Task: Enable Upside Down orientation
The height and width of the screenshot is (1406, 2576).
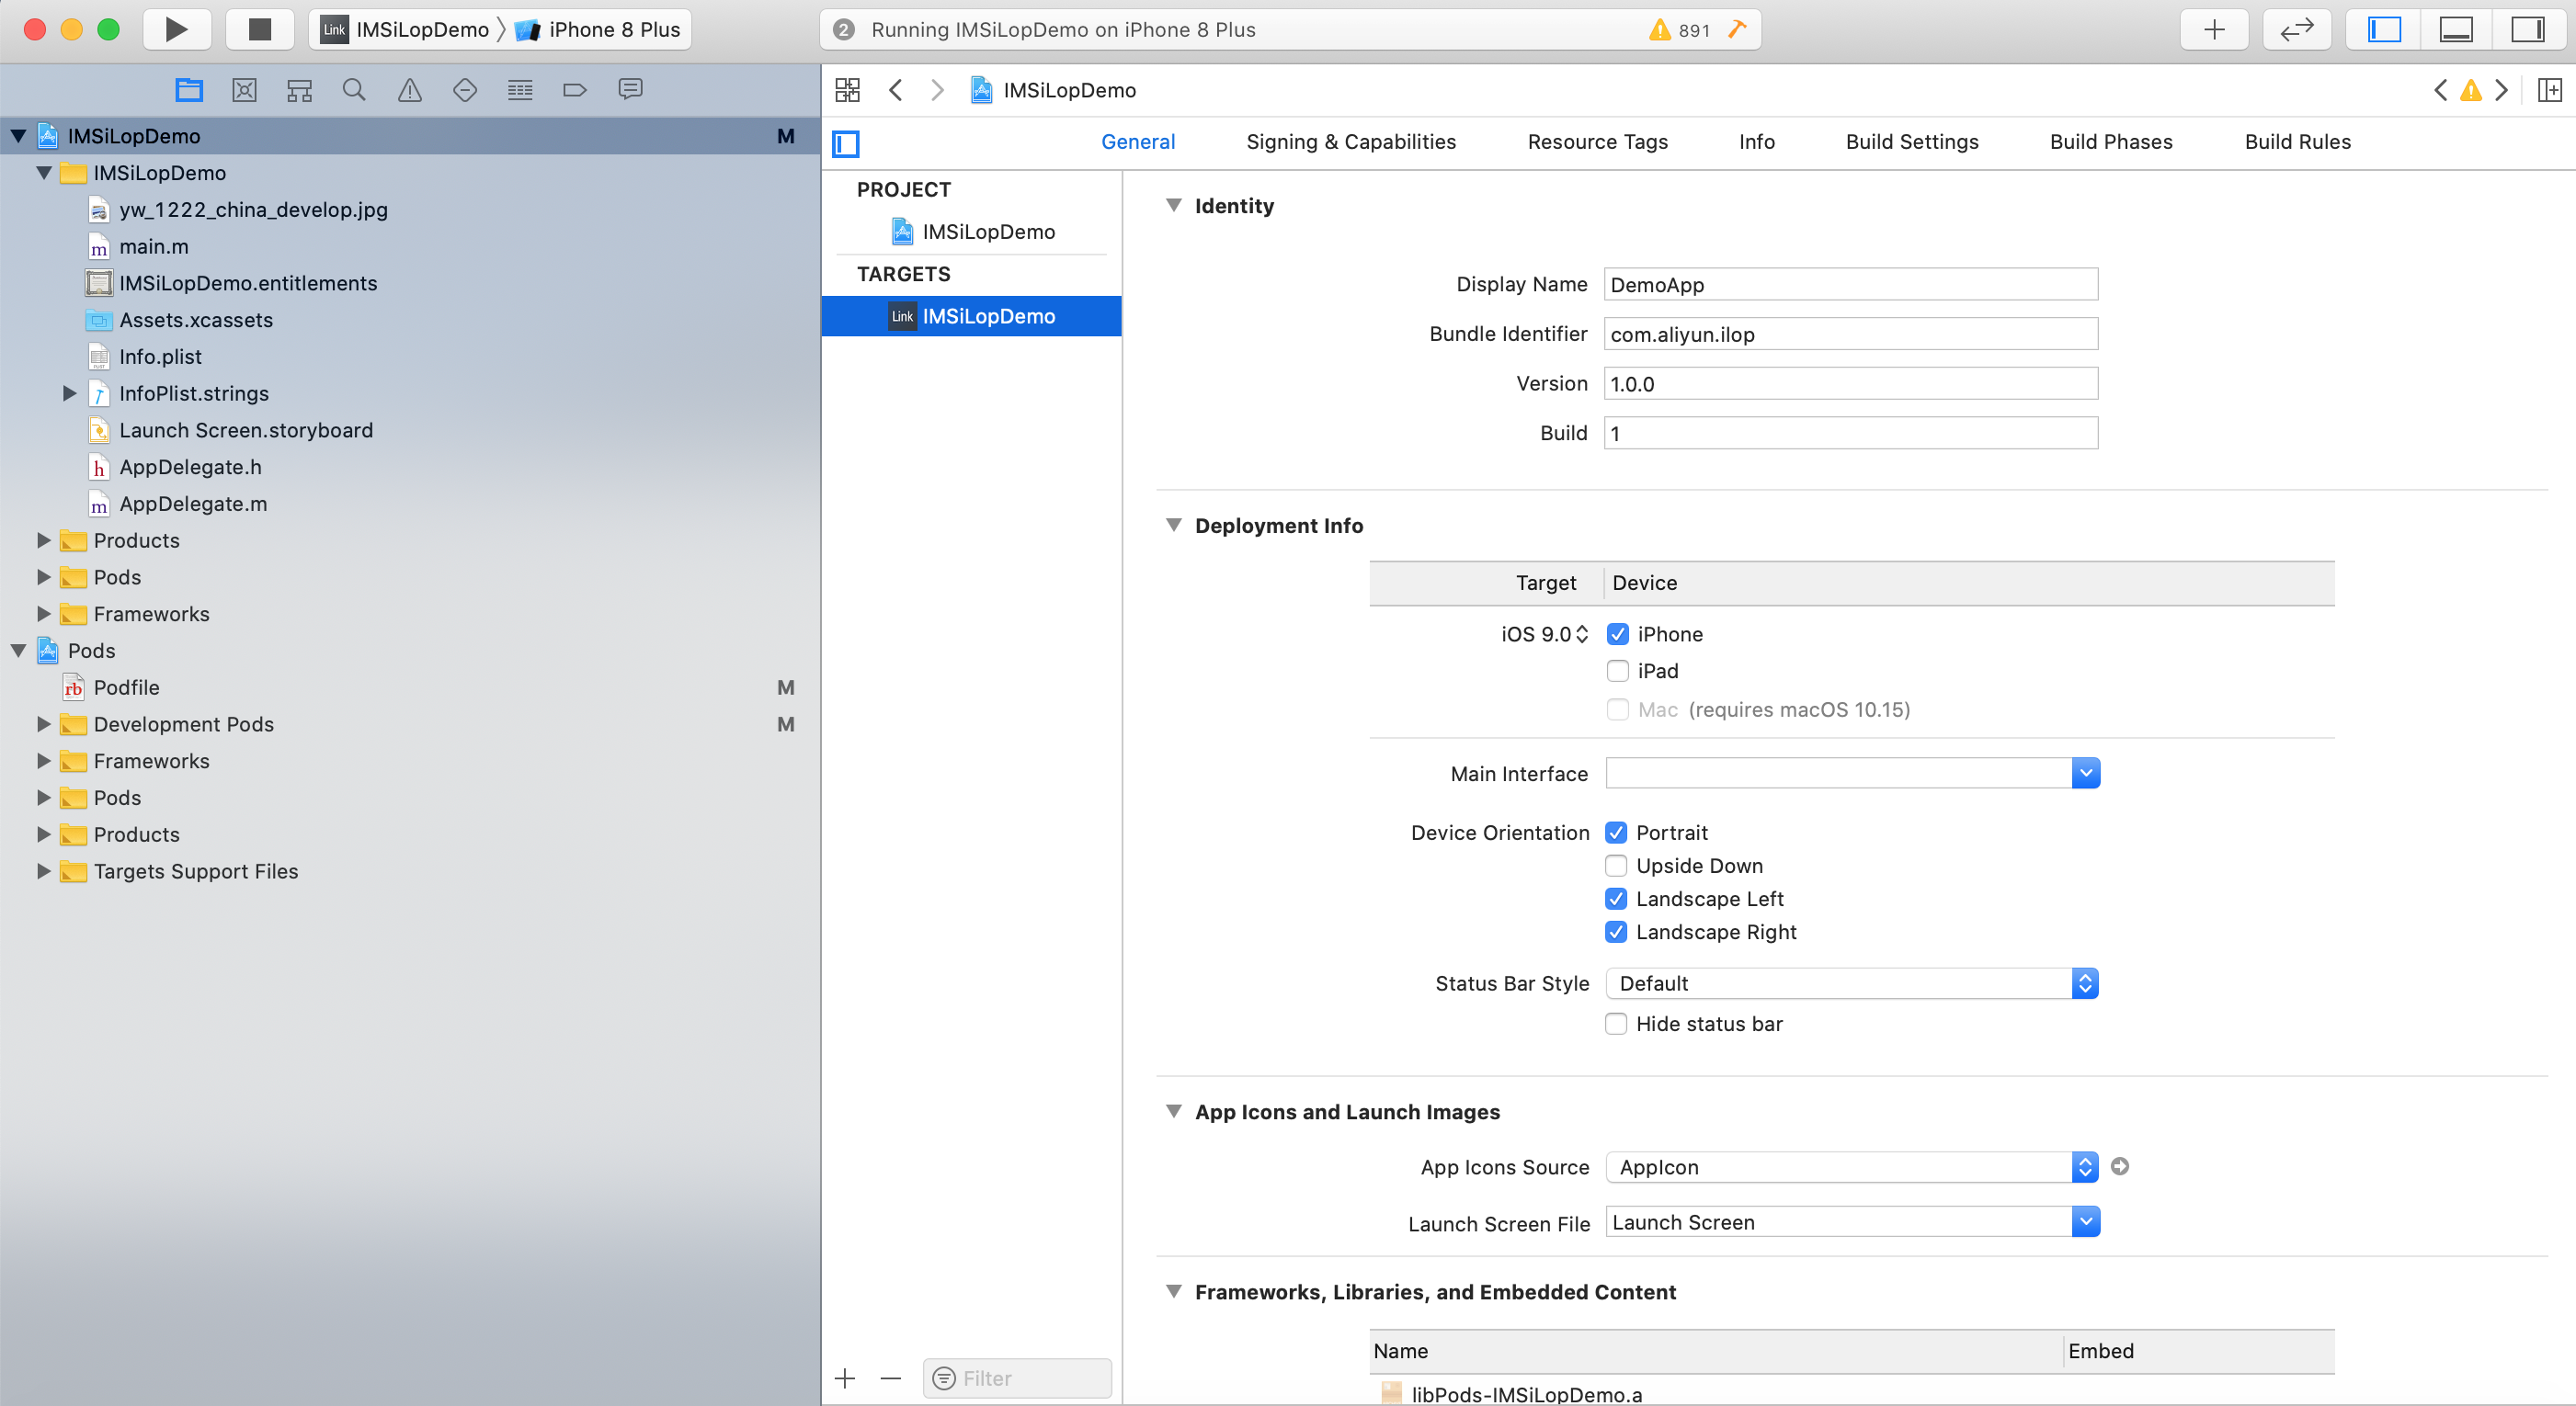Action: click(1616, 866)
